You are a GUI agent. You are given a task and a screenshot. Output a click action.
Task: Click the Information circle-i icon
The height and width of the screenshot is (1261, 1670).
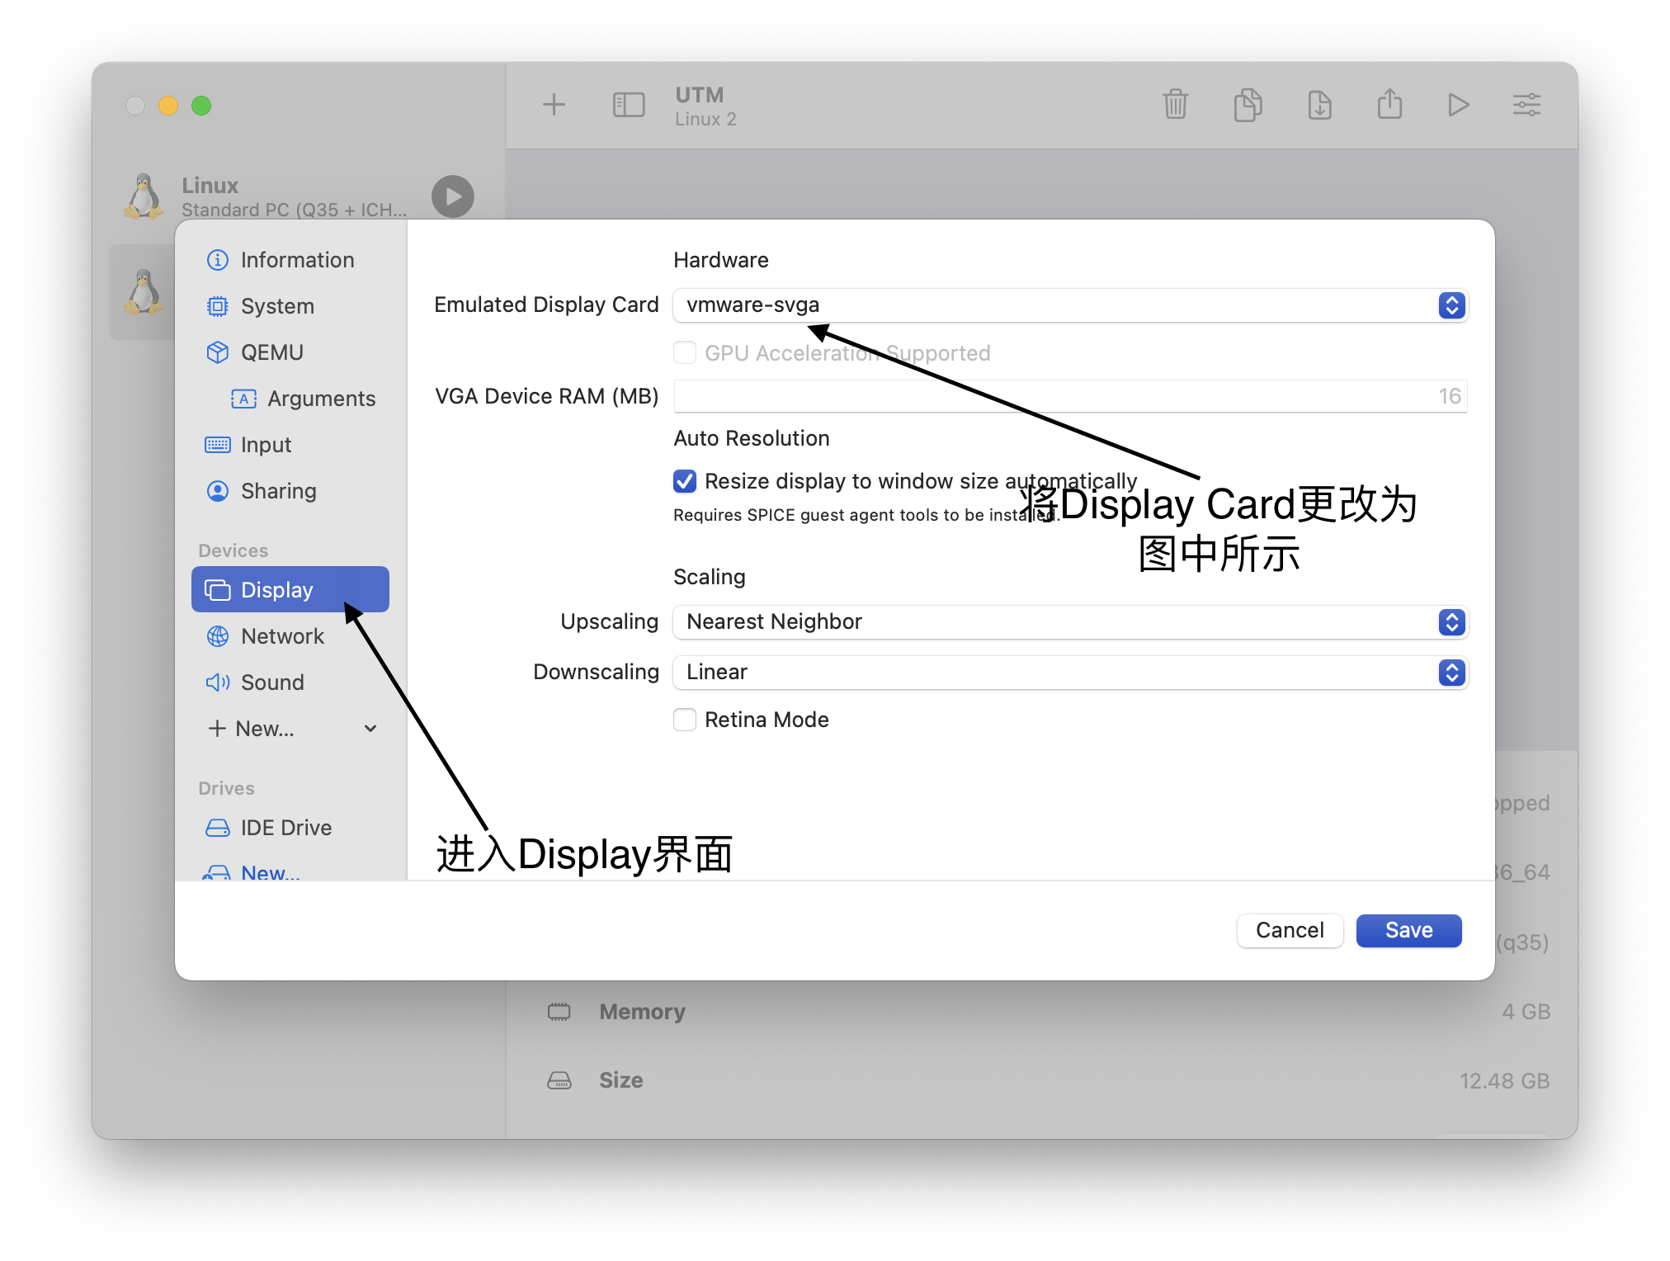pos(217,260)
